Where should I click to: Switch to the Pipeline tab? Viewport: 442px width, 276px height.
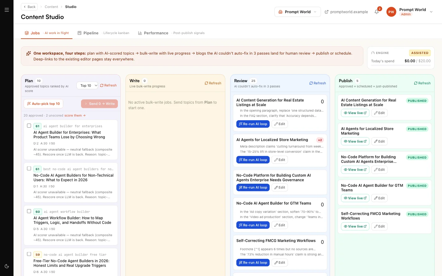click(x=103, y=33)
